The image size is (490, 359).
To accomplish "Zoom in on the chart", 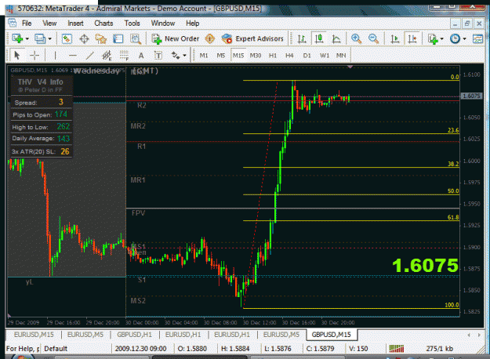I will [356, 38].
